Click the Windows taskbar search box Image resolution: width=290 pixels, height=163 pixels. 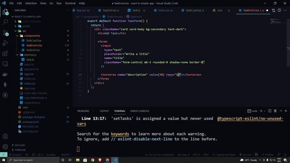coord(33,160)
